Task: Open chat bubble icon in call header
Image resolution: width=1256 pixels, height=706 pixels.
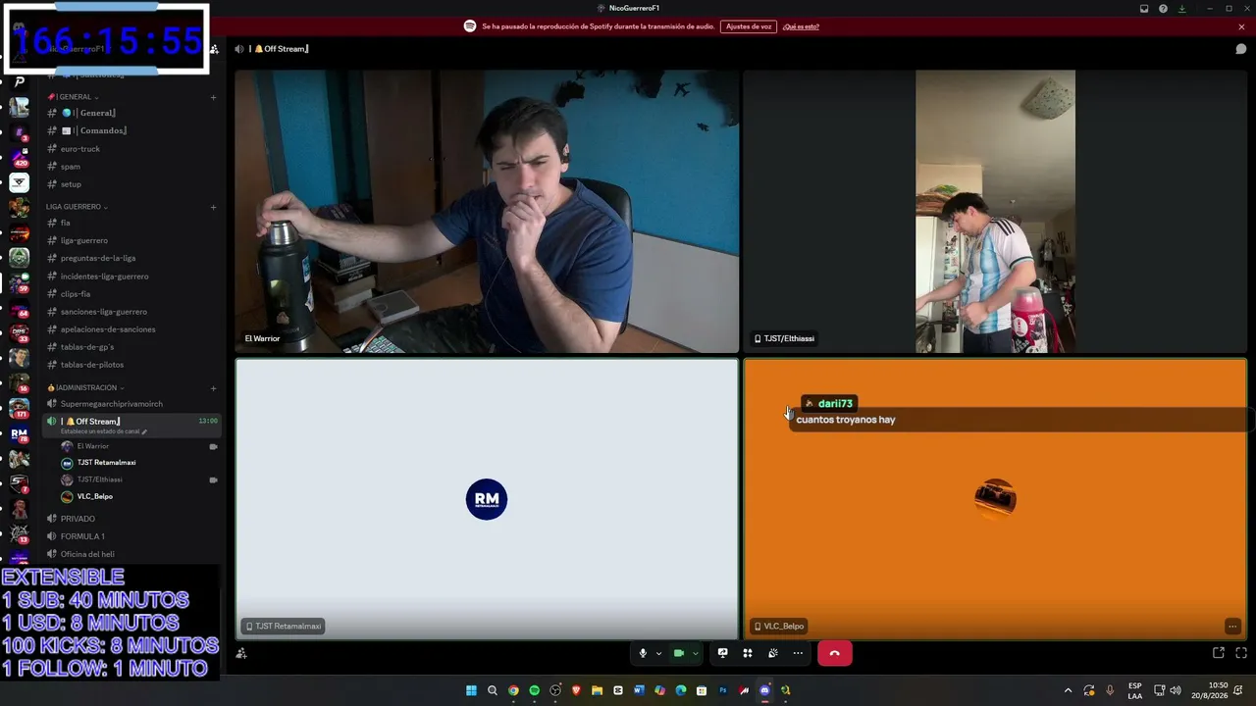Action: [1241, 49]
